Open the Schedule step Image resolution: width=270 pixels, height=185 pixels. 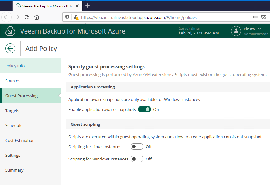[14, 125]
